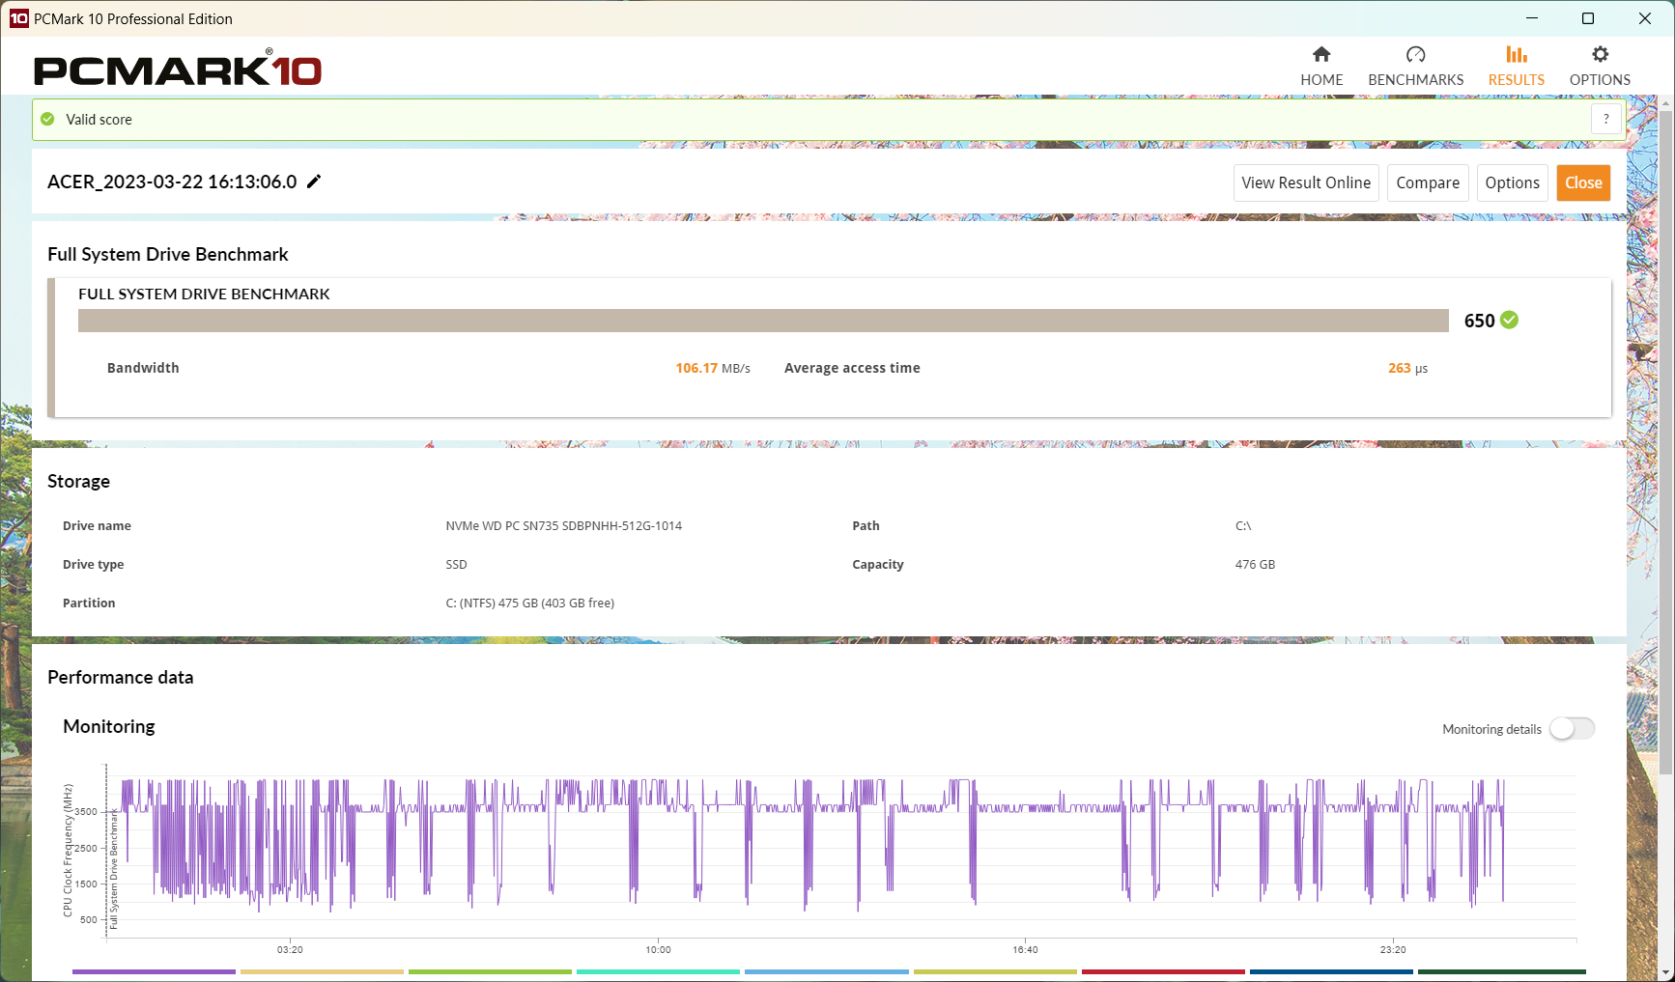The height and width of the screenshot is (982, 1675).
Task: Click the View Result Online button
Action: point(1306,182)
